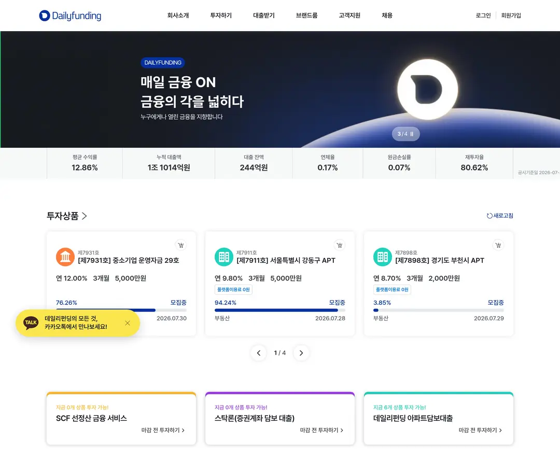Click the 2026.07.28 deadline date
Screen dimensions: 560x455
click(330, 318)
